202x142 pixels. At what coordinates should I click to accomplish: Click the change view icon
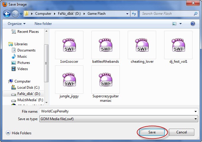(x=174, y=24)
